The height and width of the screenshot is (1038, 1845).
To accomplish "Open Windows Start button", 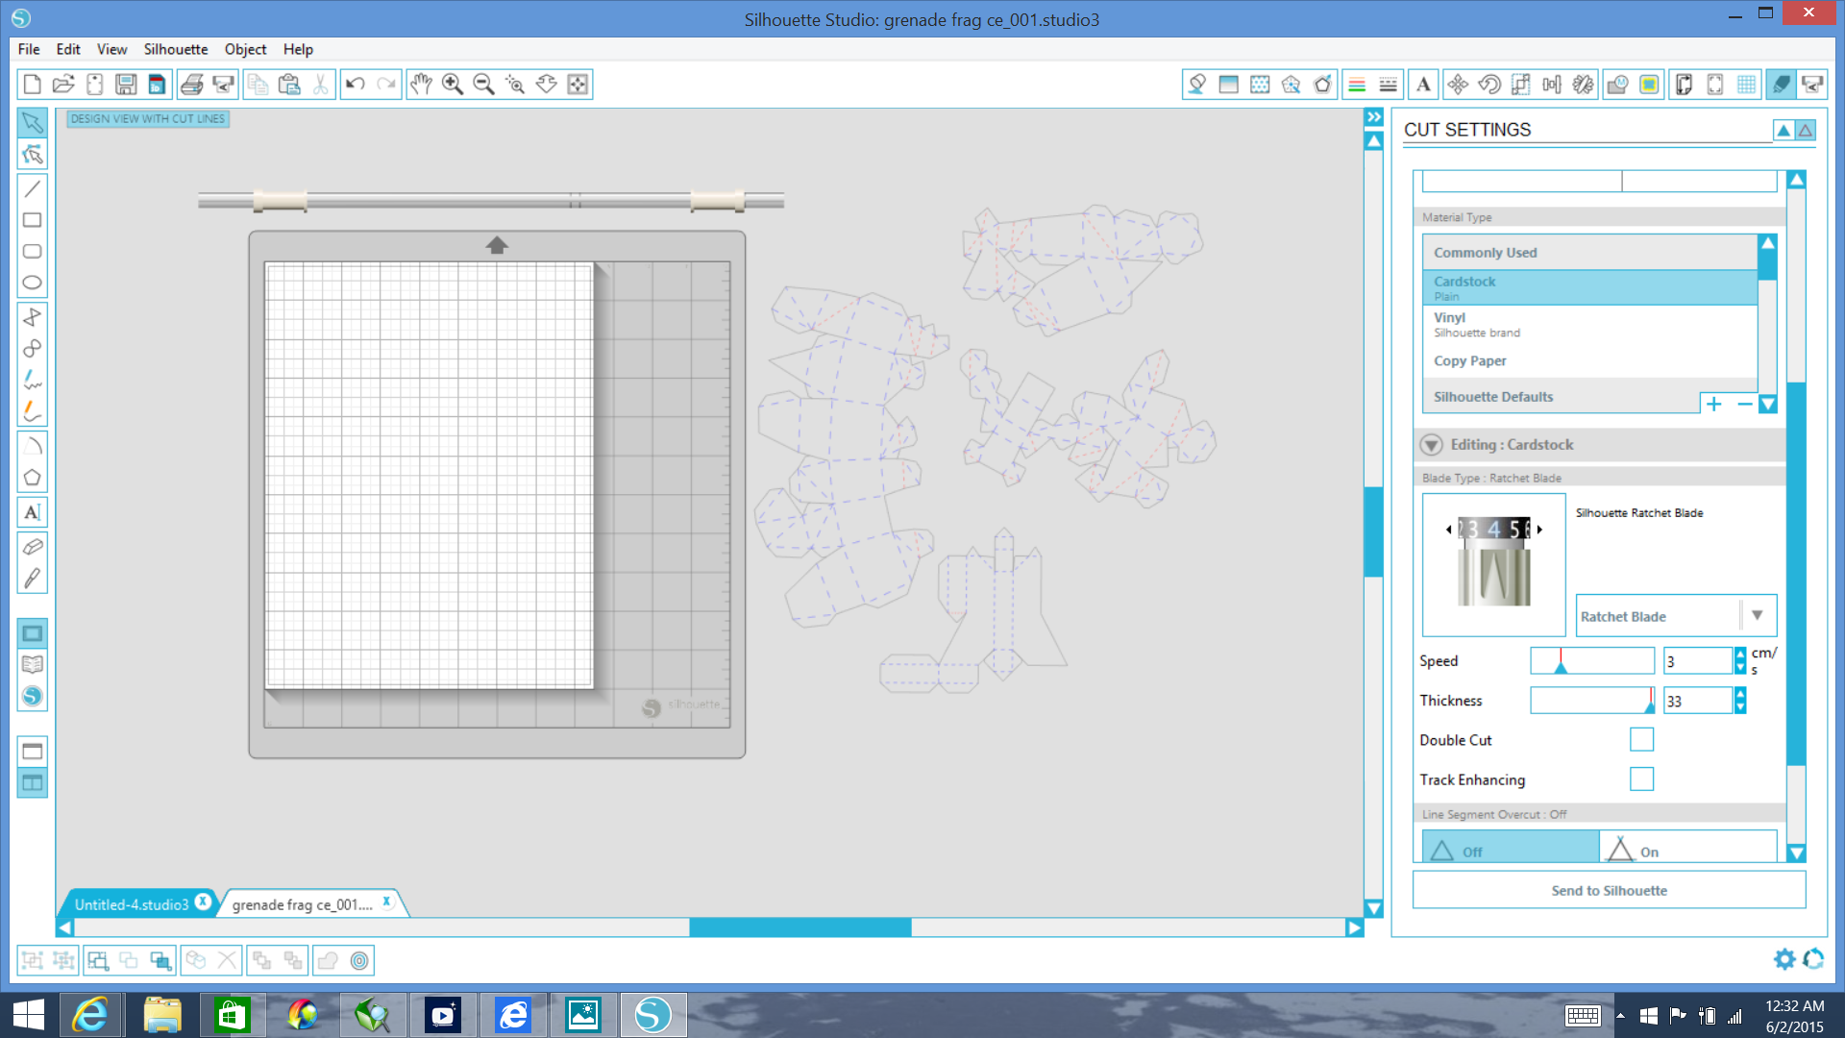I will pyautogui.click(x=29, y=1015).
